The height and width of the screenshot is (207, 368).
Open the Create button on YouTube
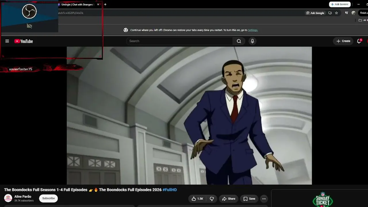[x=343, y=41]
